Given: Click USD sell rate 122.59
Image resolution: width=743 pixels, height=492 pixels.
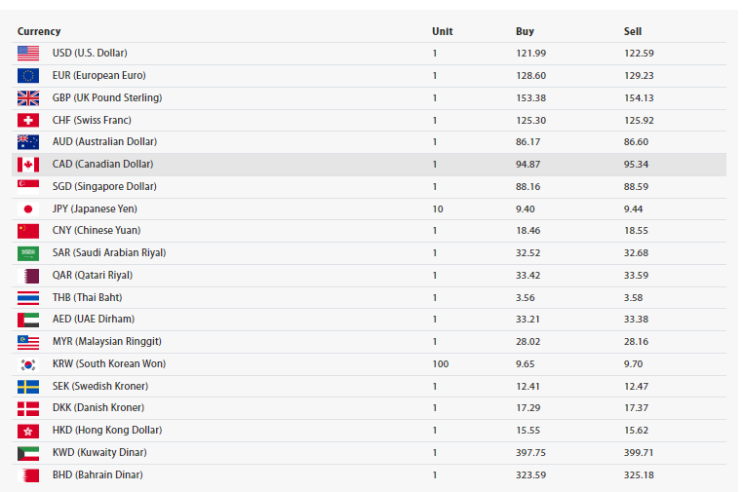Looking at the screenshot, I should [639, 53].
